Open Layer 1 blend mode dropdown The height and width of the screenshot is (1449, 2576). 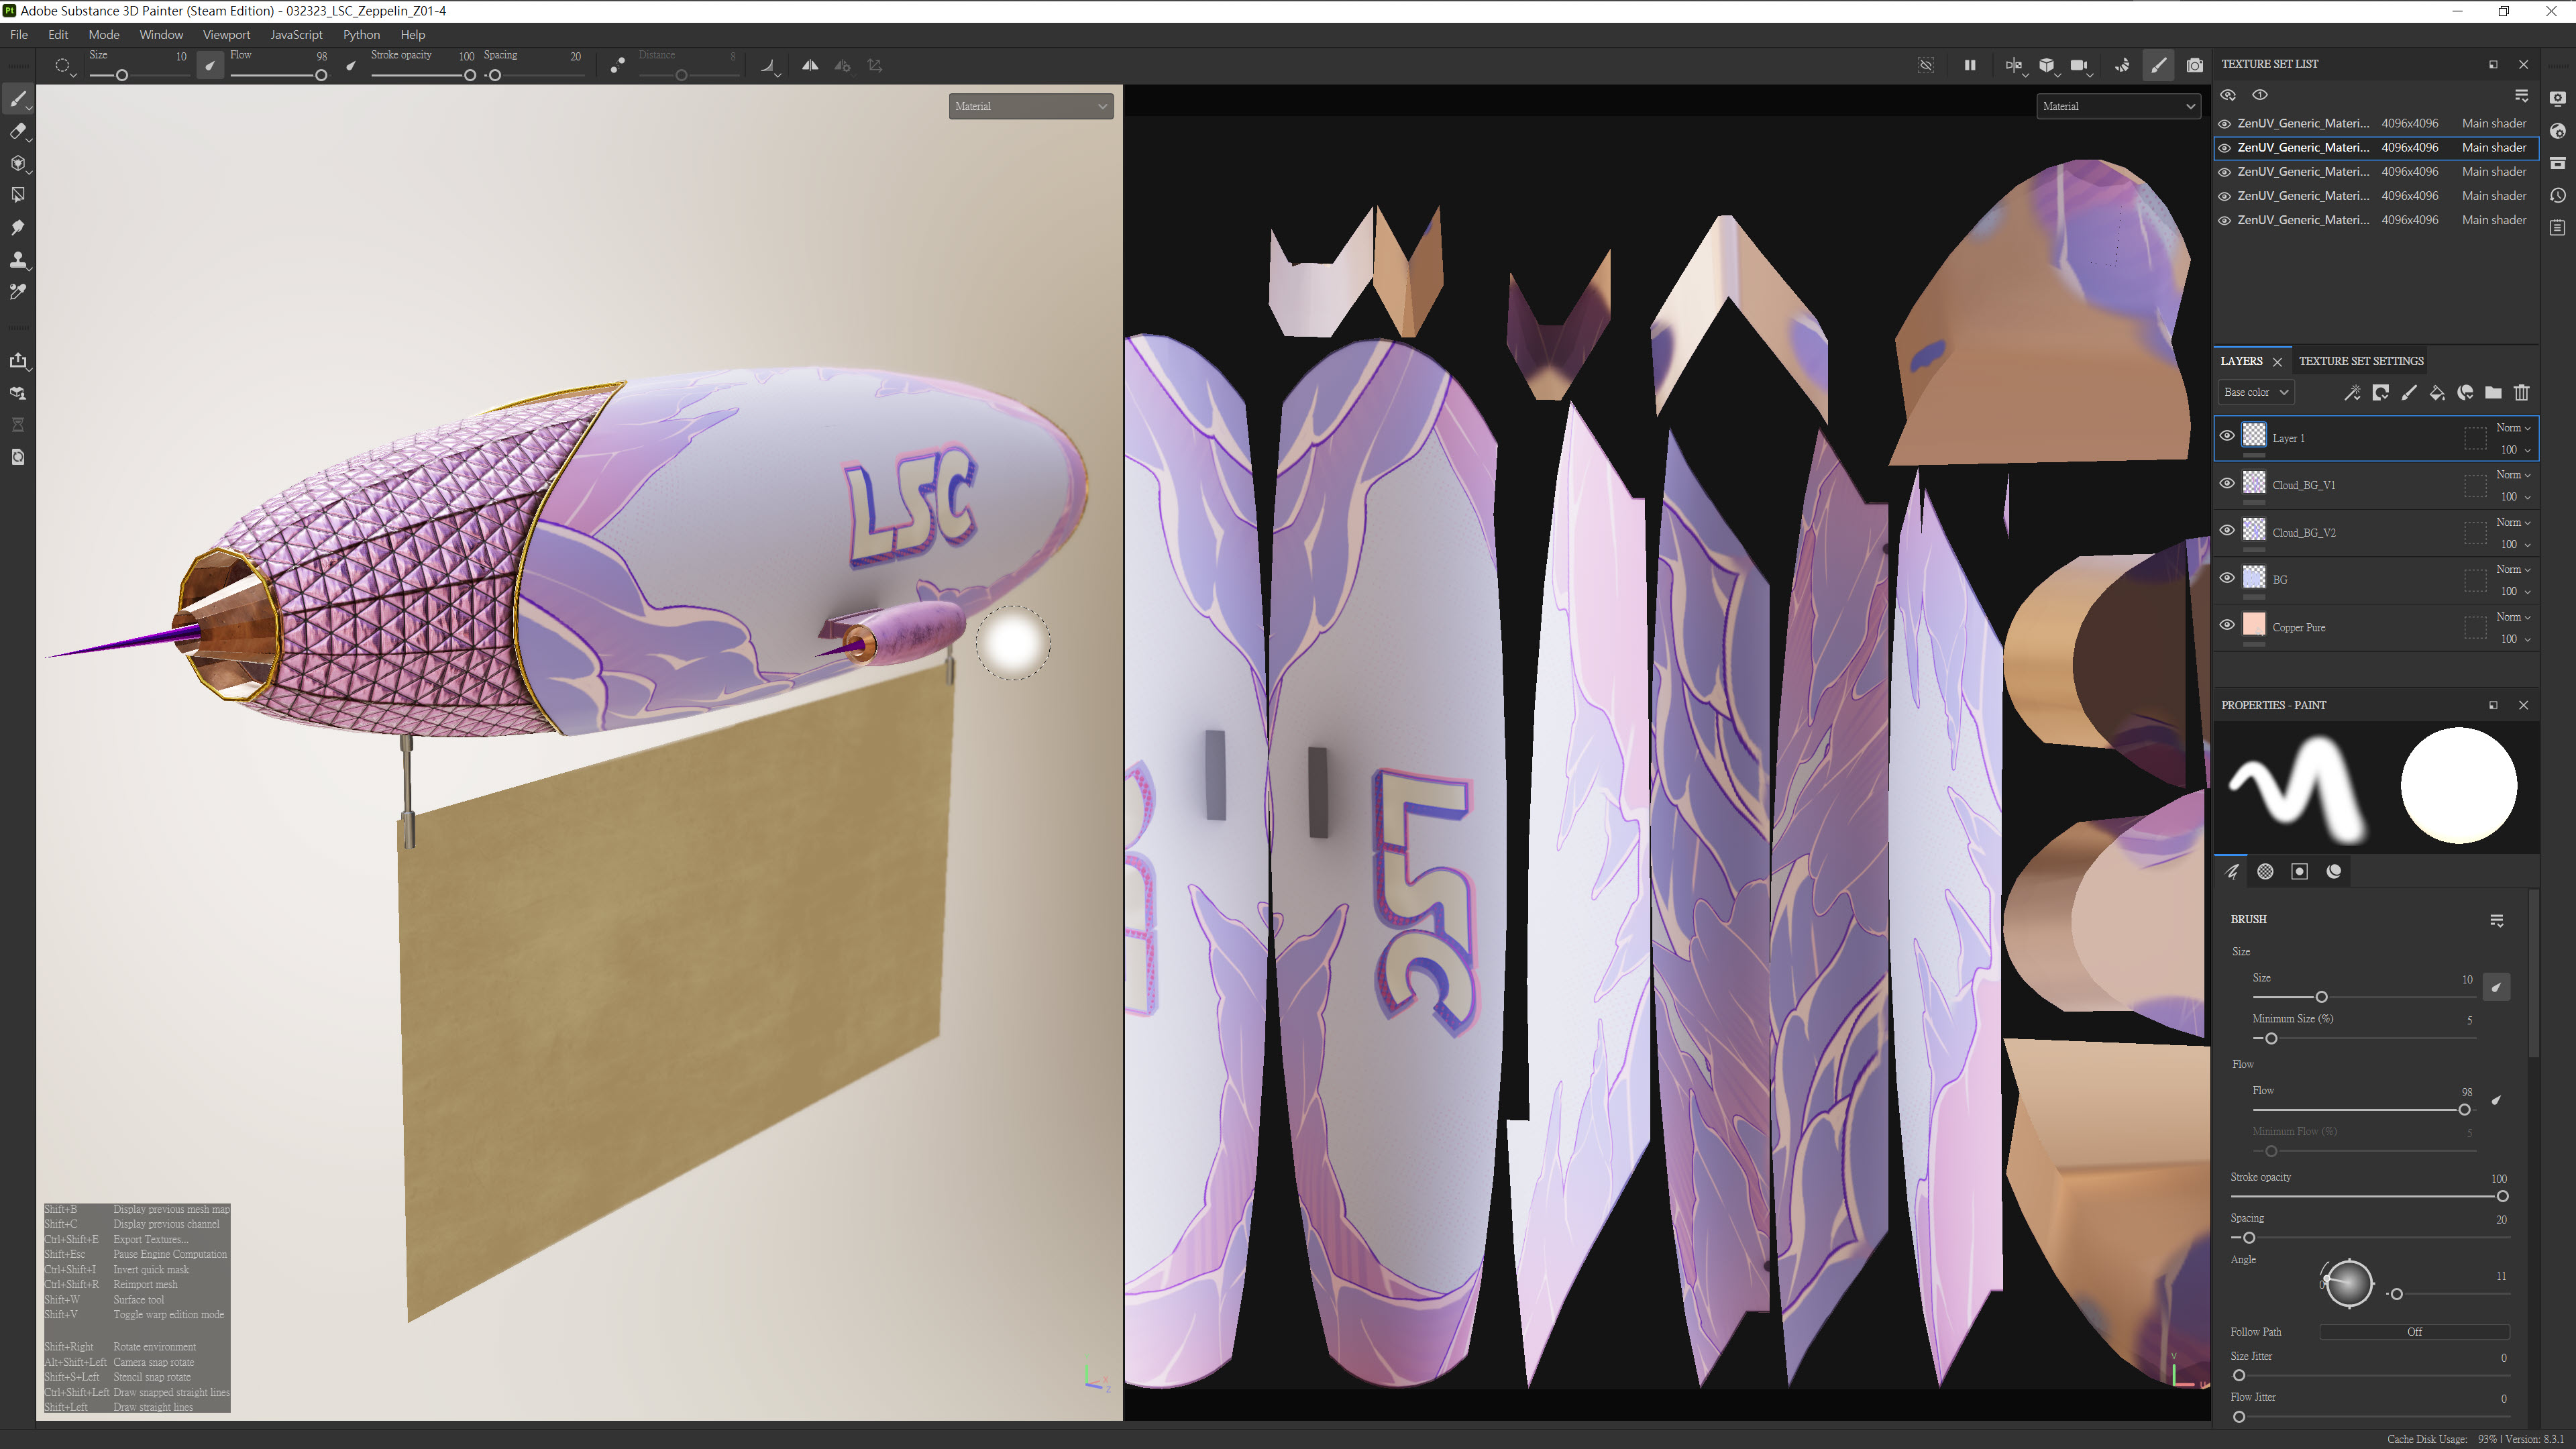[2513, 428]
